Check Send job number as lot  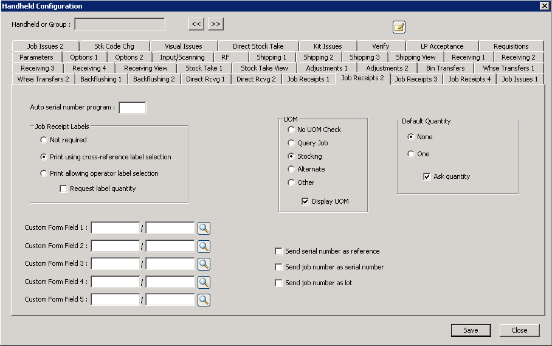(x=279, y=283)
